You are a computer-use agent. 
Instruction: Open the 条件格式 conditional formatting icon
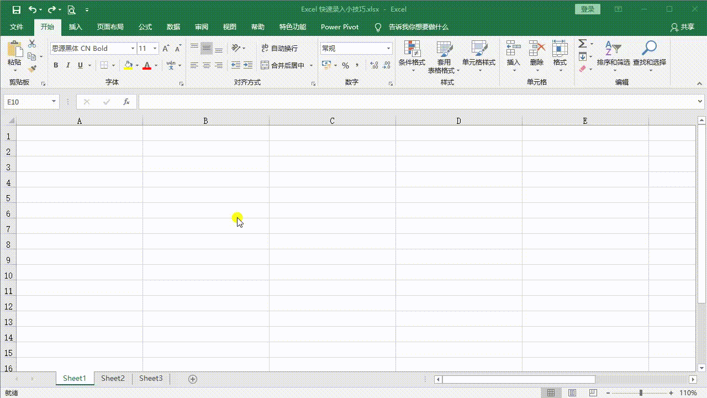tap(411, 53)
